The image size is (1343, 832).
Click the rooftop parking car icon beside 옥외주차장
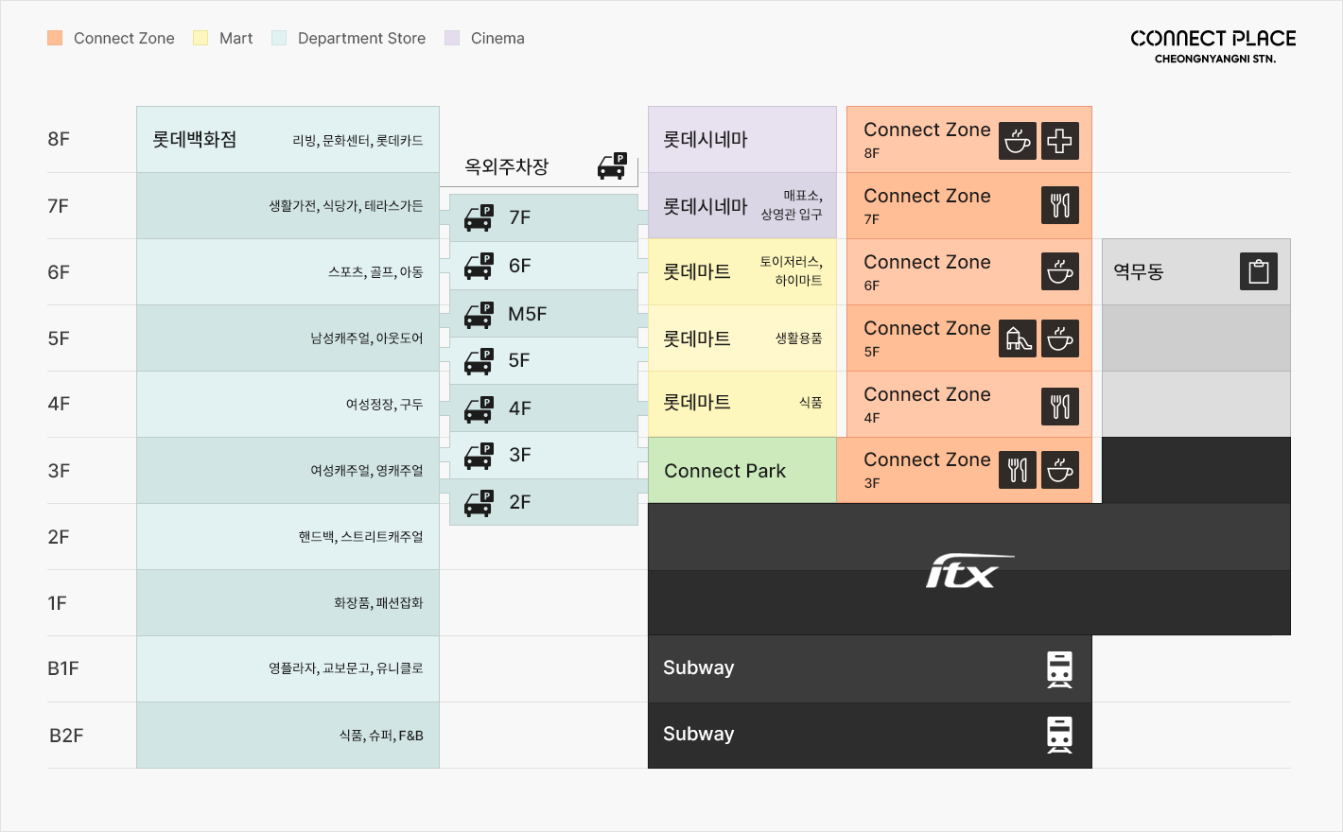(612, 166)
